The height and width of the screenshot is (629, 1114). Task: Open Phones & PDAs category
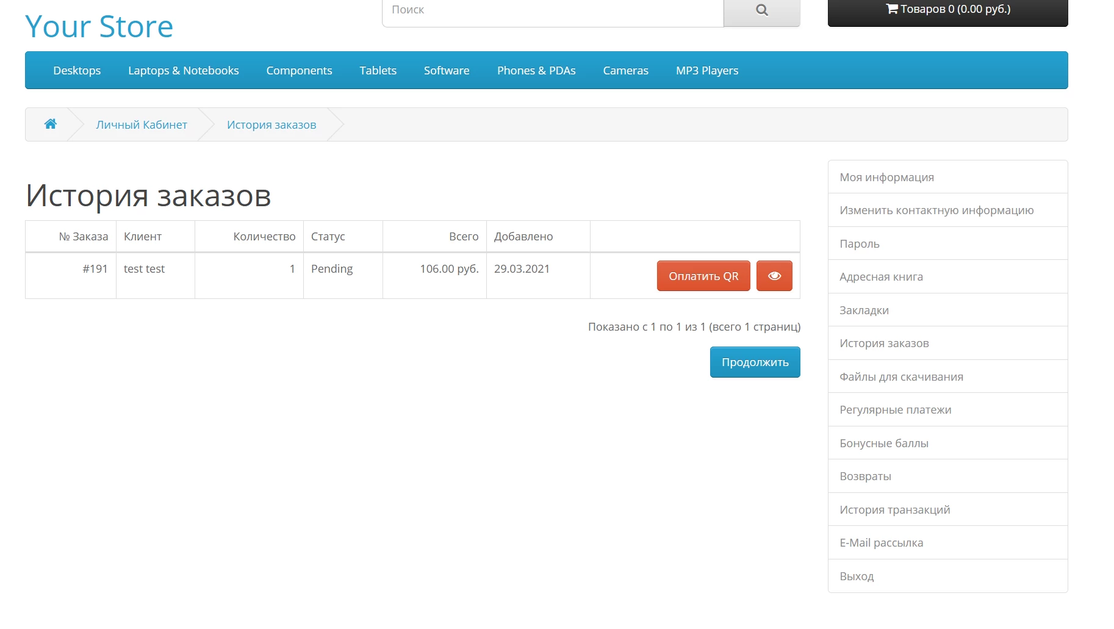click(x=536, y=71)
